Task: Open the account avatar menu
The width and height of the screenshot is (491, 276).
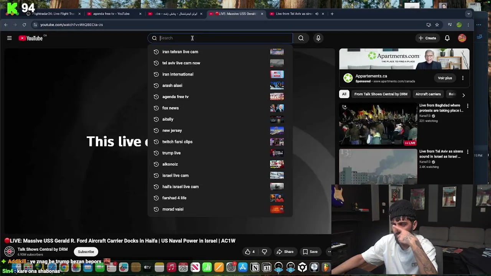Action: (462, 38)
